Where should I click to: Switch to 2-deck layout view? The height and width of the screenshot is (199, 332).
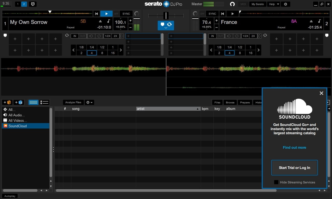[24, 4]
